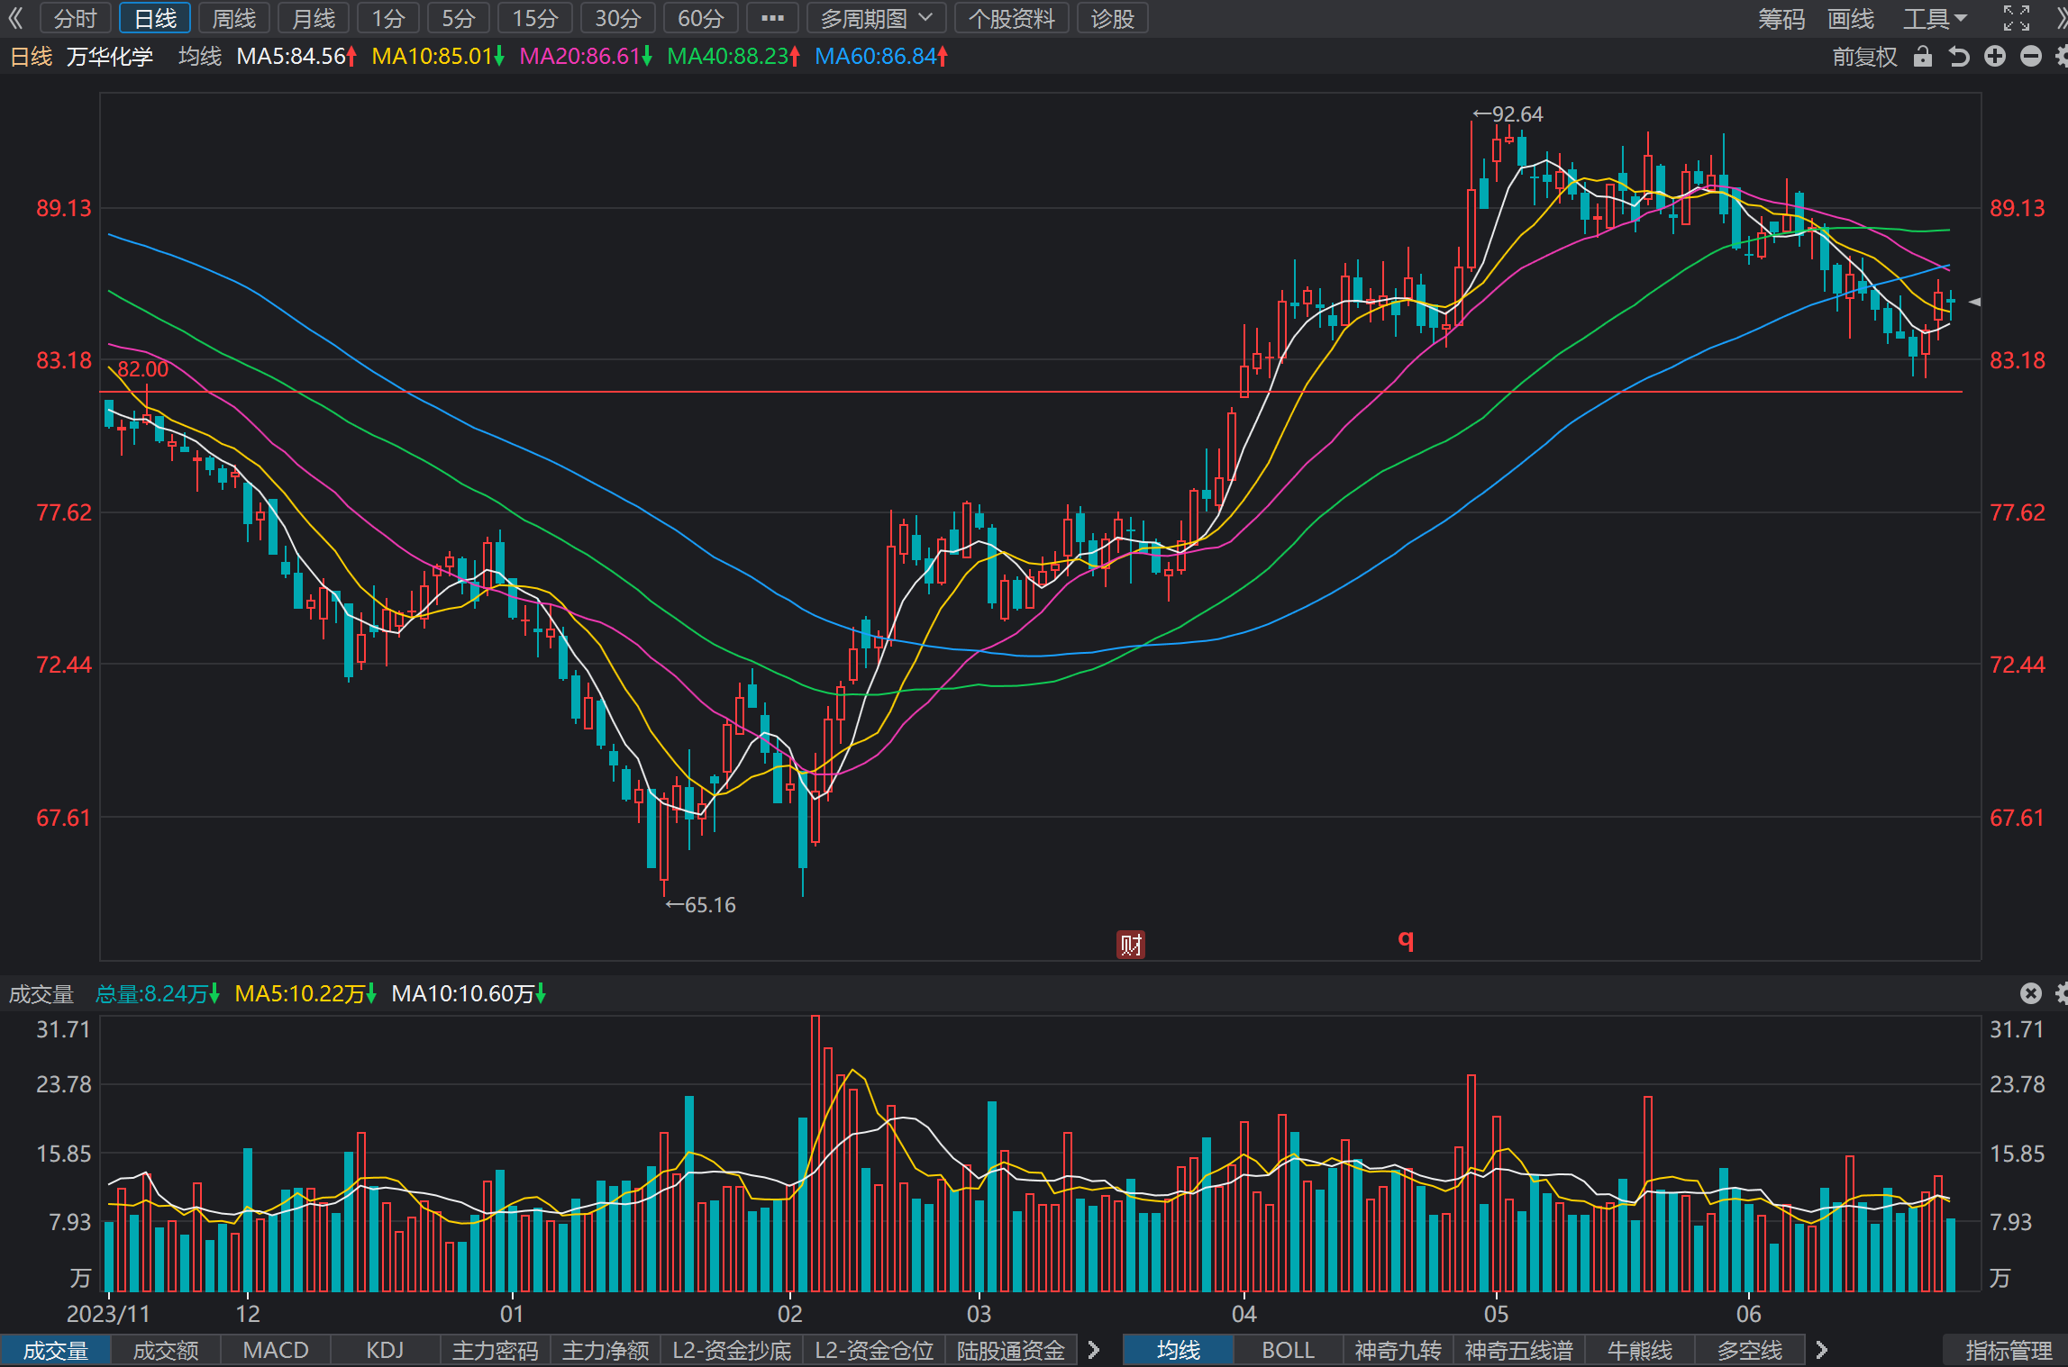Zoom out with the minus circle icon
This screenshot has width=2068, height=1367.
point(2031,57)
